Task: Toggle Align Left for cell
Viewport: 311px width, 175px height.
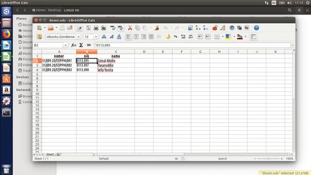Action: (128, 37)
